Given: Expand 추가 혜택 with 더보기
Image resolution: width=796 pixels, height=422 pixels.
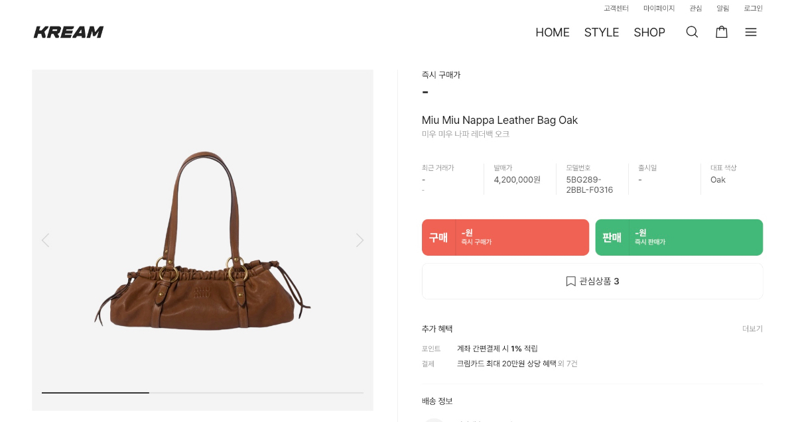Looking at the screenshot, I should click(752, 329).
